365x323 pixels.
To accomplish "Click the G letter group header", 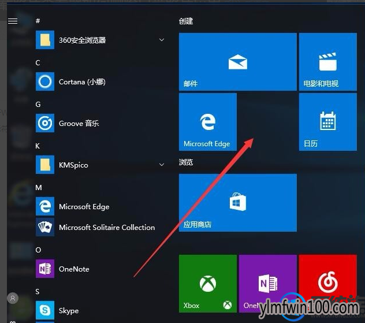I will click(38, 105).
